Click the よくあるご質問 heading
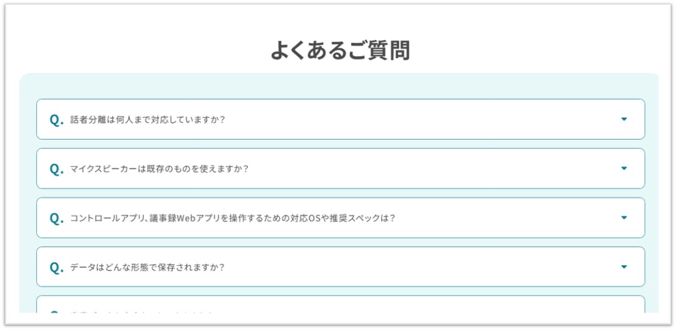The height and width of the screenshot is (330, 676). [x=340, y=51]
